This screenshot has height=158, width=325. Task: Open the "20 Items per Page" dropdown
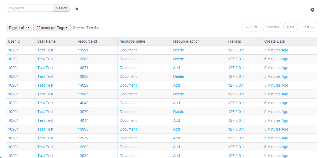tap(52, 27)
